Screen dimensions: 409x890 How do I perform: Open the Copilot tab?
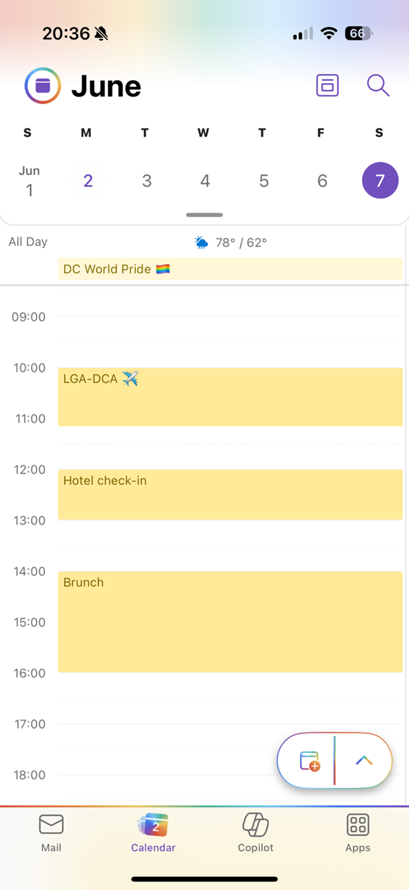[255, 833]
